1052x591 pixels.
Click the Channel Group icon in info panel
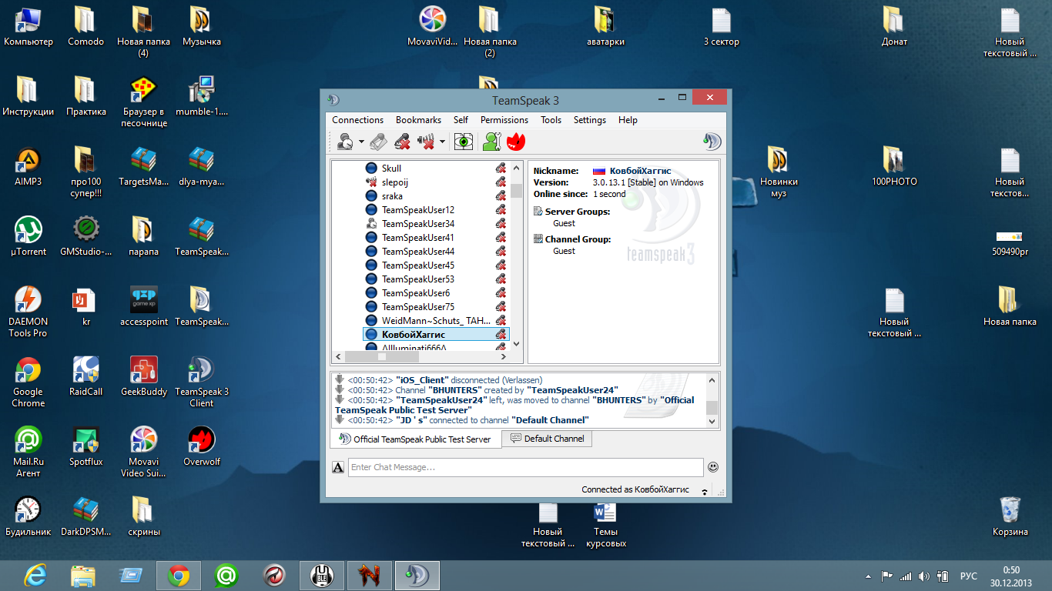coord(538,239)
